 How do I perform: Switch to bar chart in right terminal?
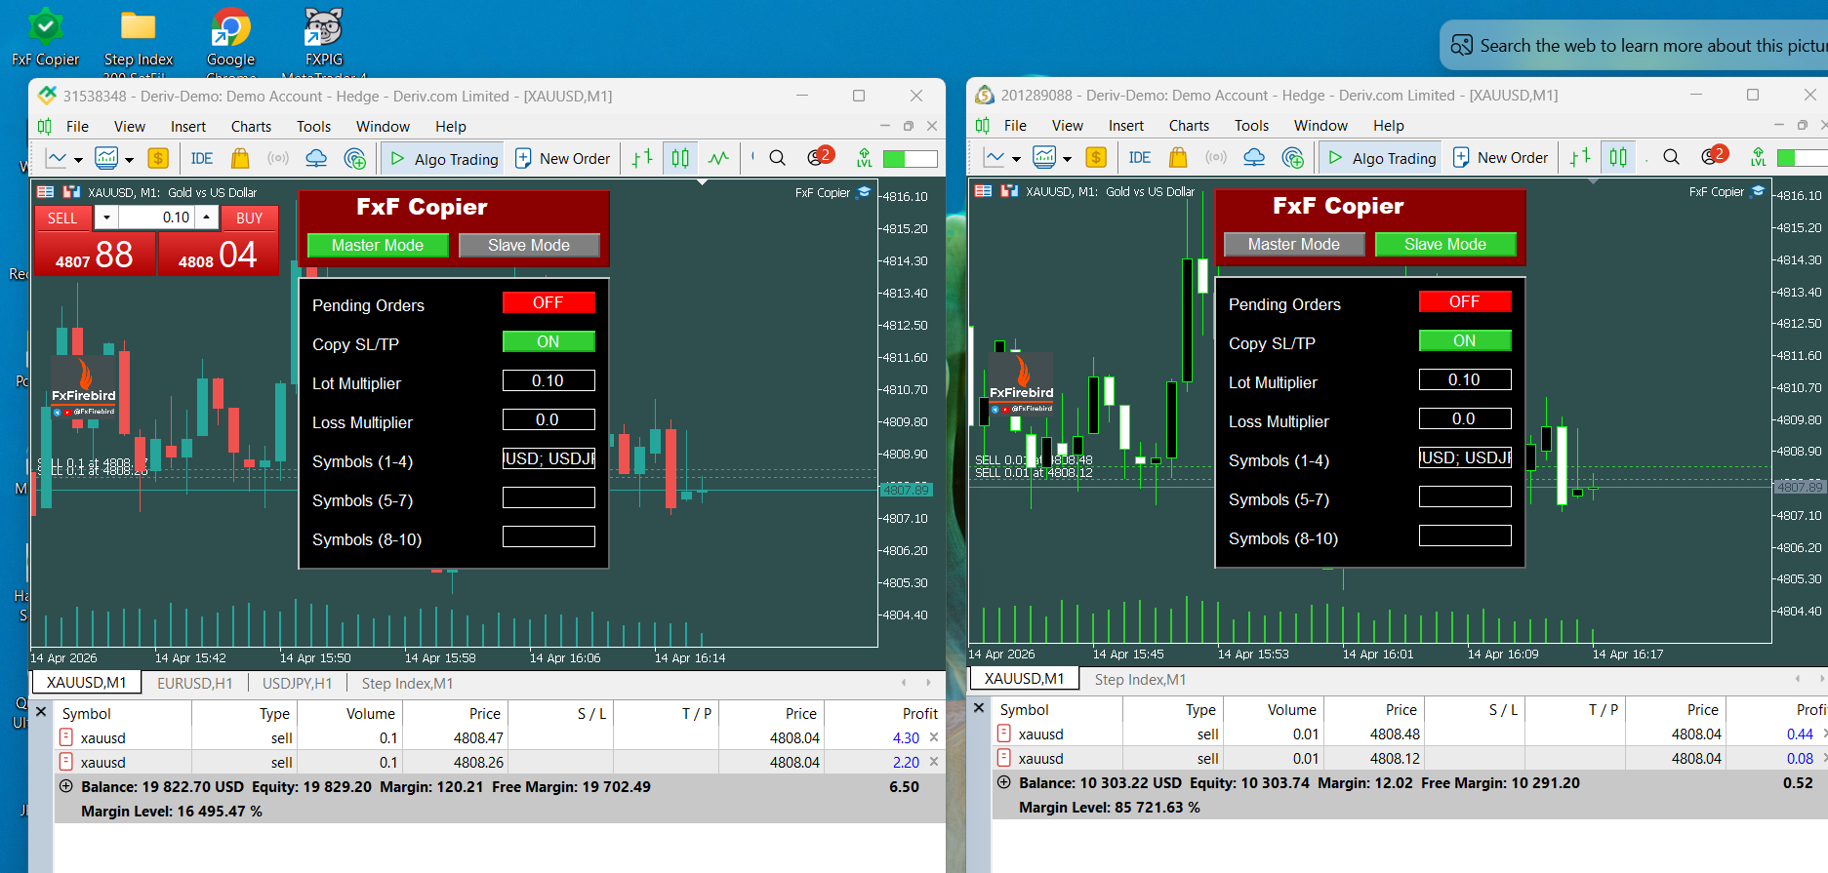coord(1580,157)
